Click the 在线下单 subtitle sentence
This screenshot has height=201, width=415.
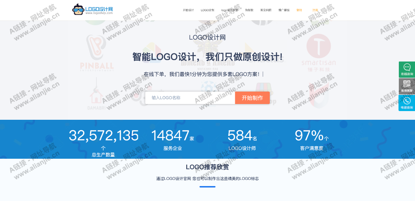point(202,74)
